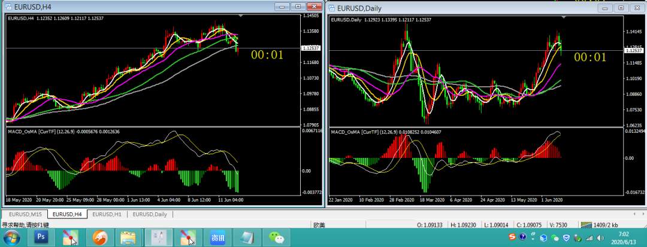Viewport: 647px width, 247px height.
Task: Click the 00:01 timer in Daily chart
Action: (x=590, y=57)
